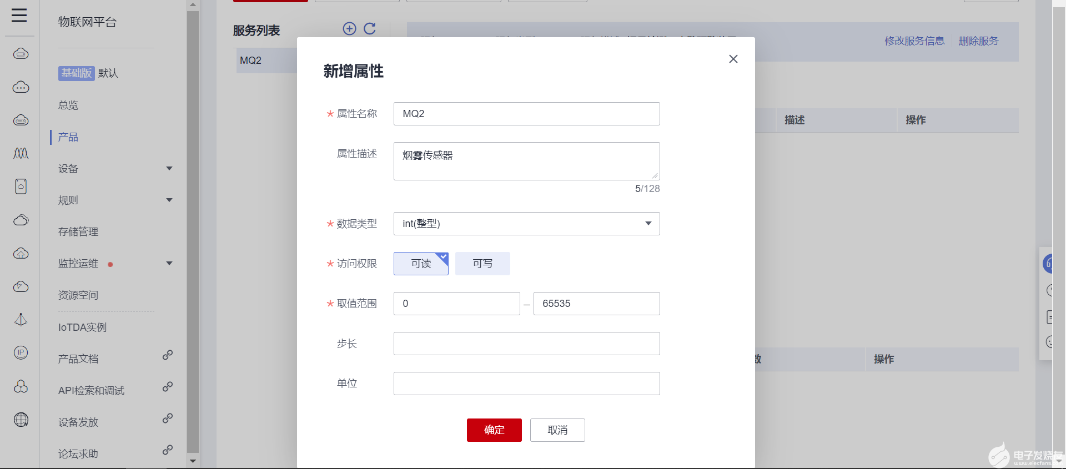Viewport: 1066px width, 469px height.
Task: Click the maximum value field showing 65535
Action: [x=596, y=304]
